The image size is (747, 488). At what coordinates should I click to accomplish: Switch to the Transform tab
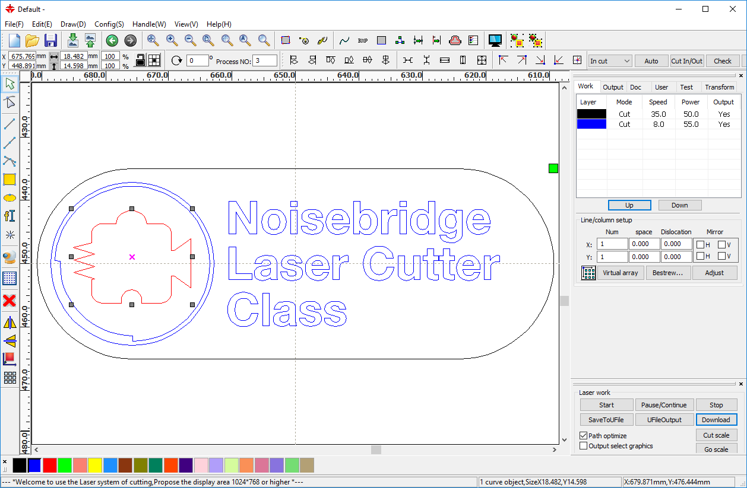coord(719,87)
